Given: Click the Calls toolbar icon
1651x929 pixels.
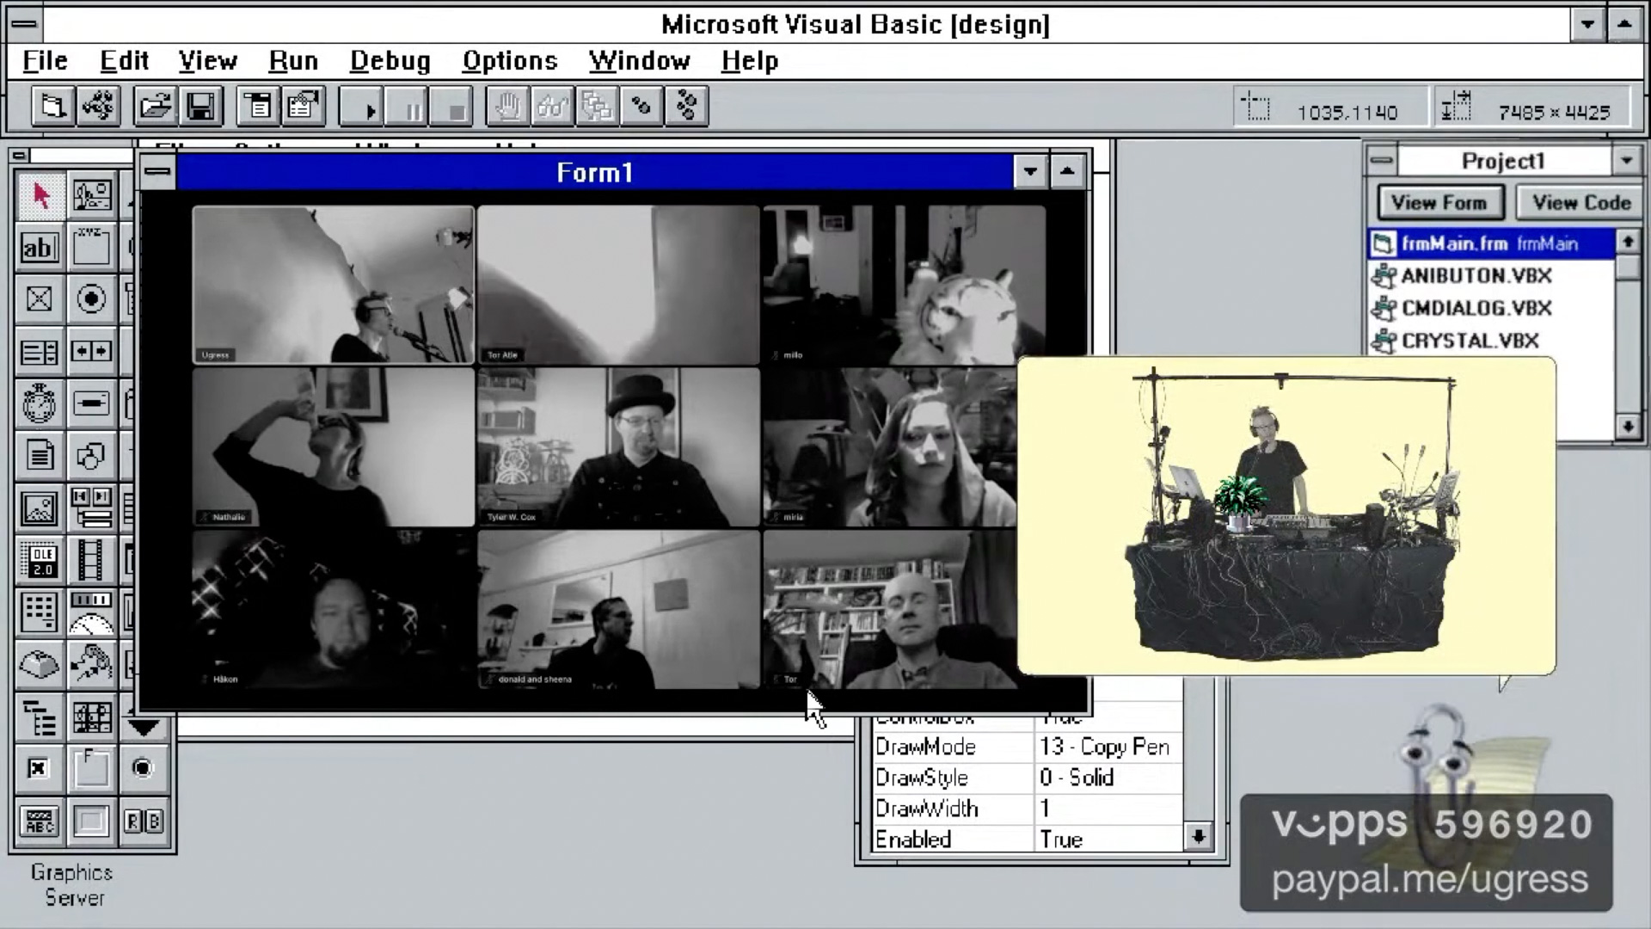Looking at the screenshot, I should point(597,107).
